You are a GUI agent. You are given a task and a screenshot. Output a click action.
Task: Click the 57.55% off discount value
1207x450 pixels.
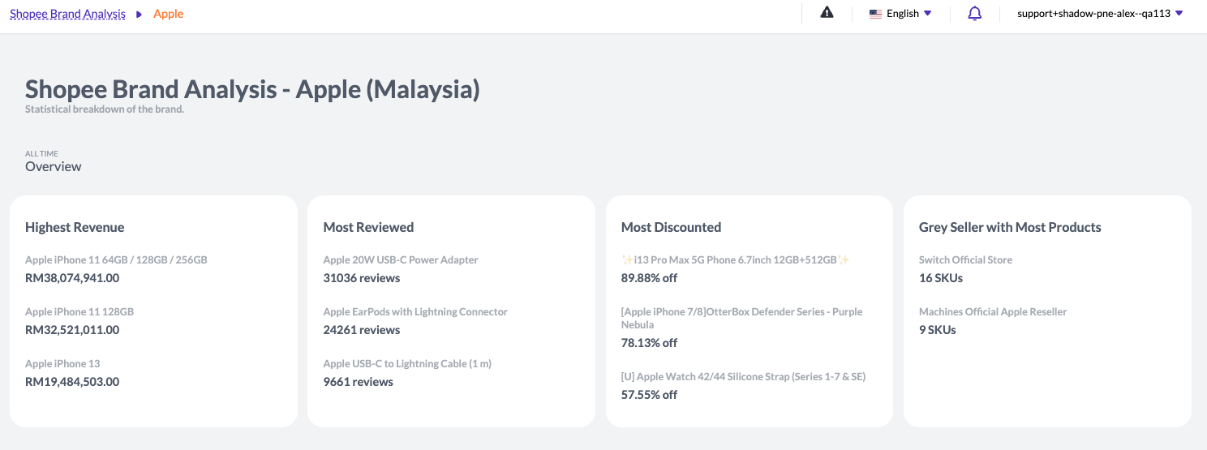649,395
